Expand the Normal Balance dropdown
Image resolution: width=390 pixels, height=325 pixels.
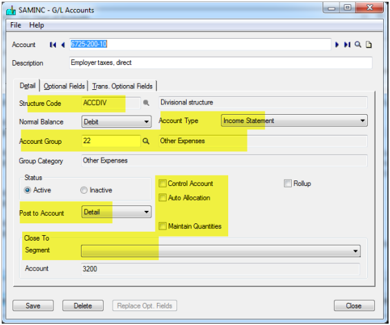point(116,122)
